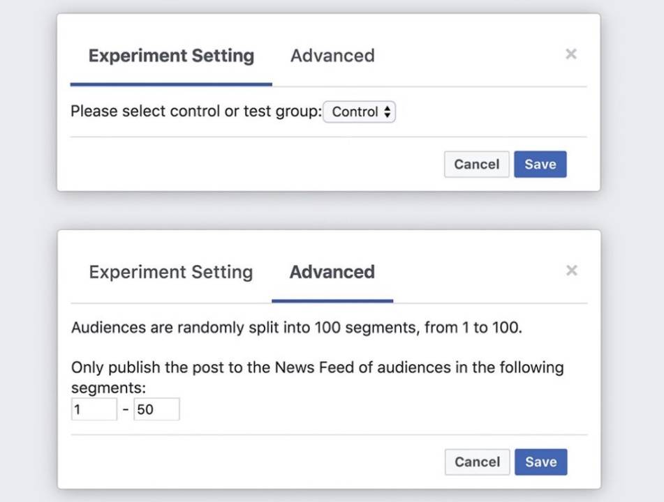
Task: Click Cancel in the bottom dialog
Action: click(477, 462)
